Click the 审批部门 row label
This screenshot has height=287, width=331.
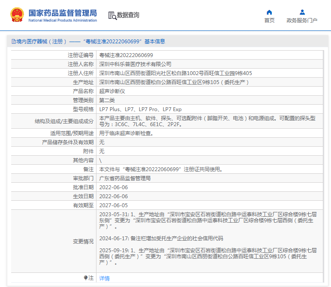(x=83, y=178)
